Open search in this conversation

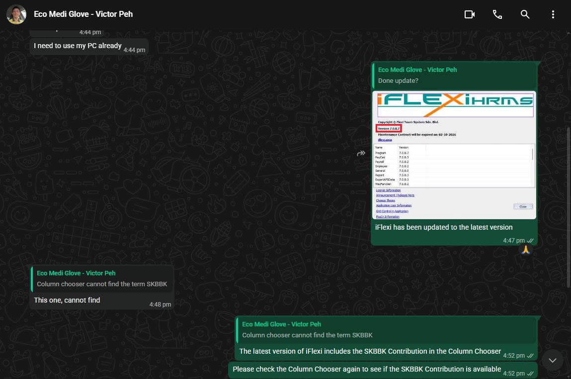(x=525, y=14)
